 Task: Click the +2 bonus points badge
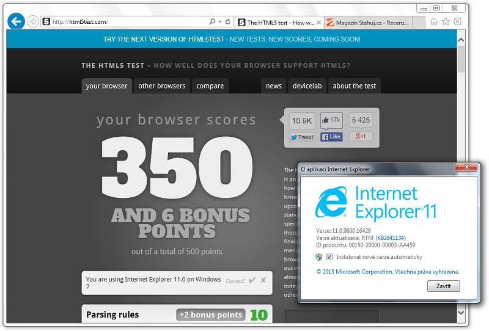coord(210,315)
